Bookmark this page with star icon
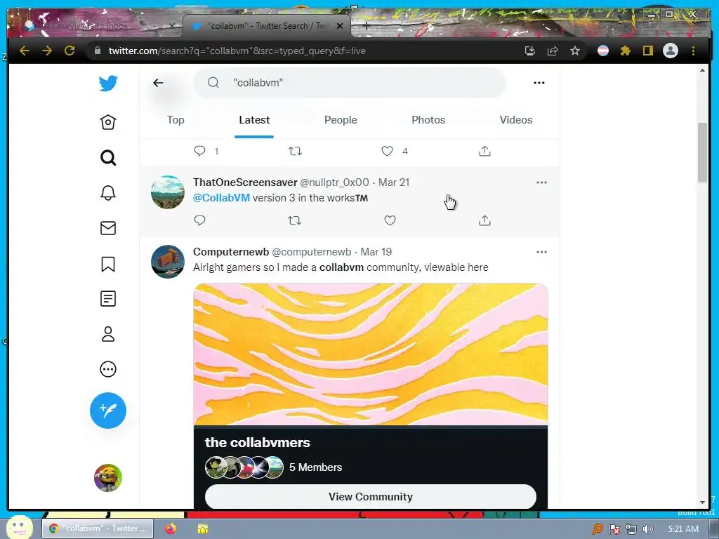This screenshot has width=719, height=539. pos(575,51)
